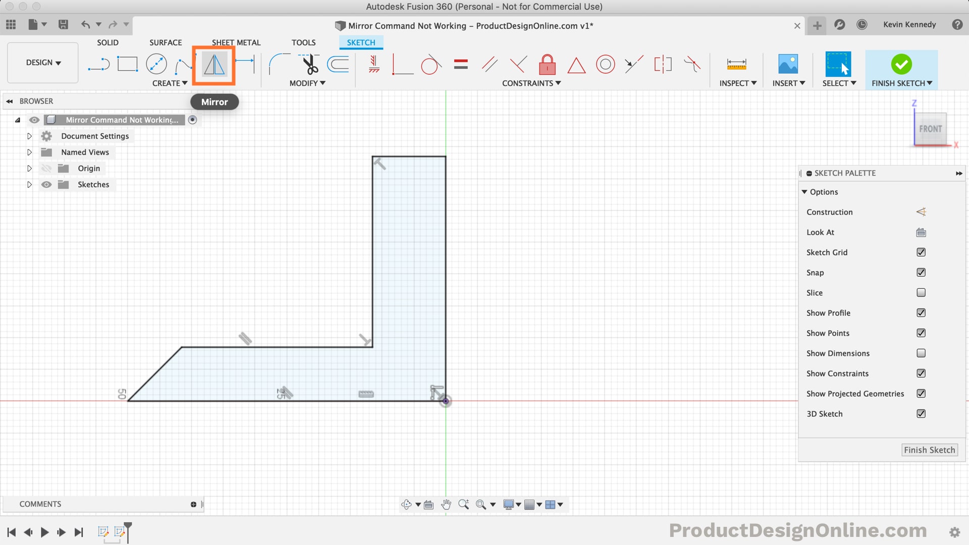Apply the Symmetry constraint
This screenshot has width=969, height=545.
[x=663, y=64]
